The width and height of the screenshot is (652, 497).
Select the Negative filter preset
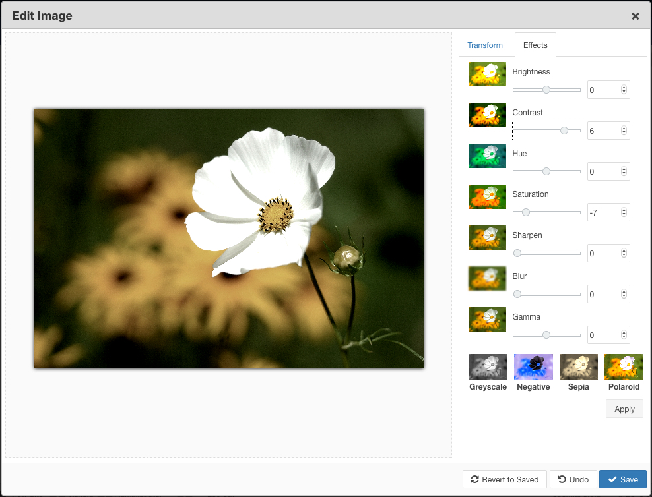pyautogui.click(x=533, y=366)
